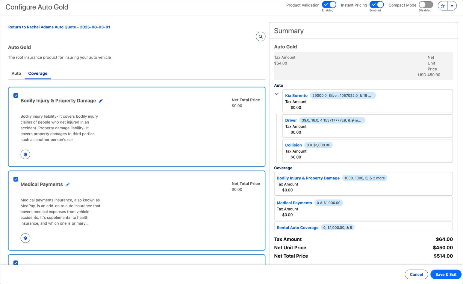Screen dimensions: 463x284
Task: Open the dropdown arrow beside star
Action: (x=452, y=6)
